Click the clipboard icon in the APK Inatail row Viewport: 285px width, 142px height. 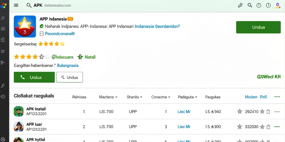(268, 111)
